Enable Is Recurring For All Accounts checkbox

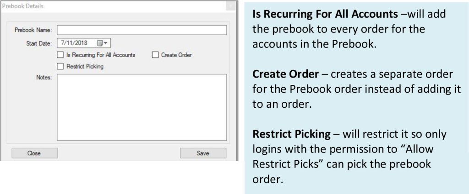pyautogui.click(x=60, y=55)
